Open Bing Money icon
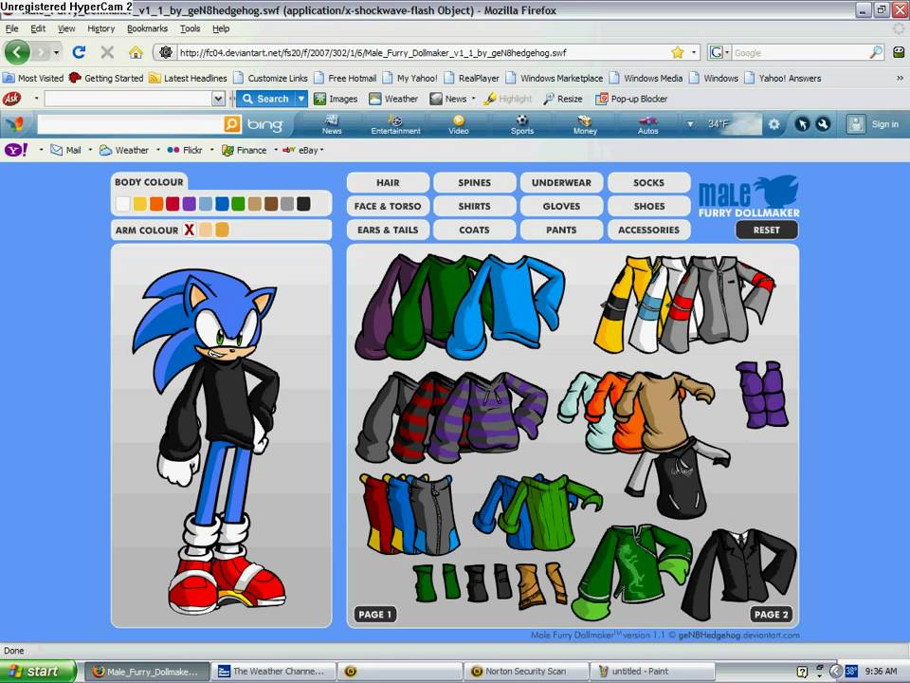This screenshot has width=910, height=683. point(585,123)
